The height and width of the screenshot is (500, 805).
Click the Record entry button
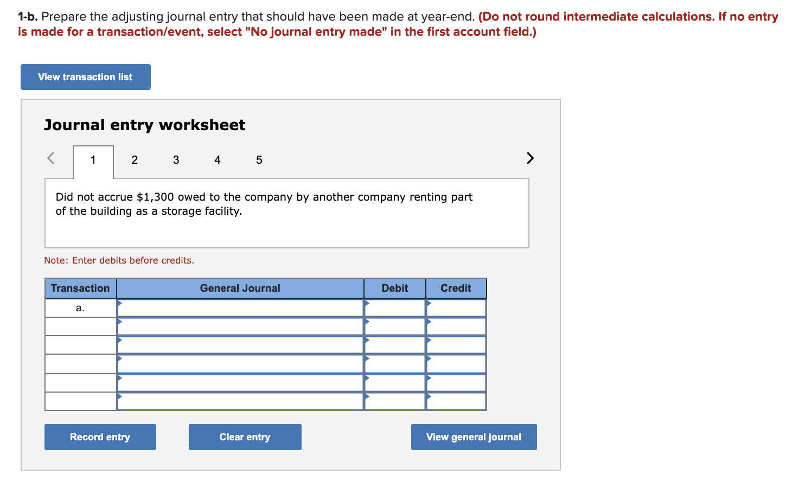click(100, 437)
